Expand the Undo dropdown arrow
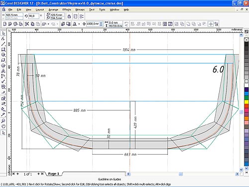The width and height of the screenshot is (249, 187). (x=48, y=24)
